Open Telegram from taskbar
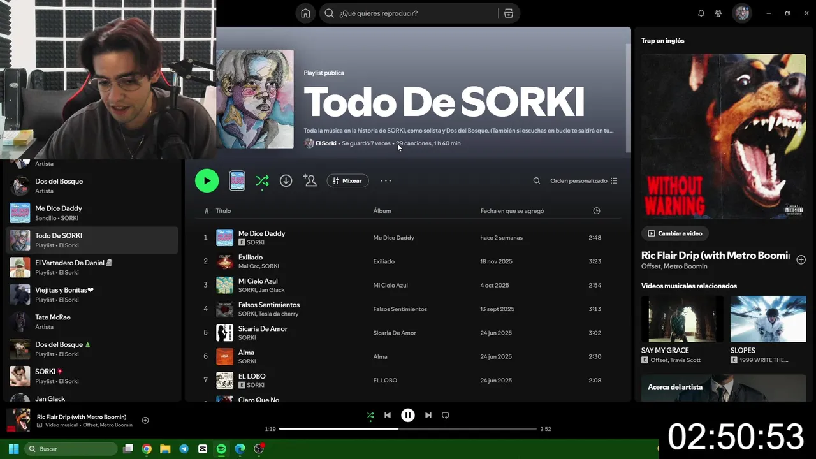 pos(184,449)
